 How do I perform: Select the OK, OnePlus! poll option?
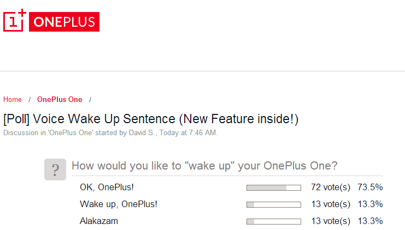(x=107, y=187)
